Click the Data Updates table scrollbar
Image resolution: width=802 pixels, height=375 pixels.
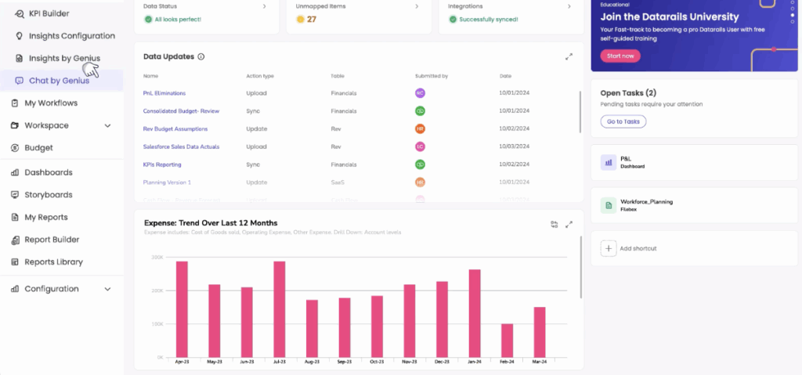pyautogui.click(x=580, y=117)
